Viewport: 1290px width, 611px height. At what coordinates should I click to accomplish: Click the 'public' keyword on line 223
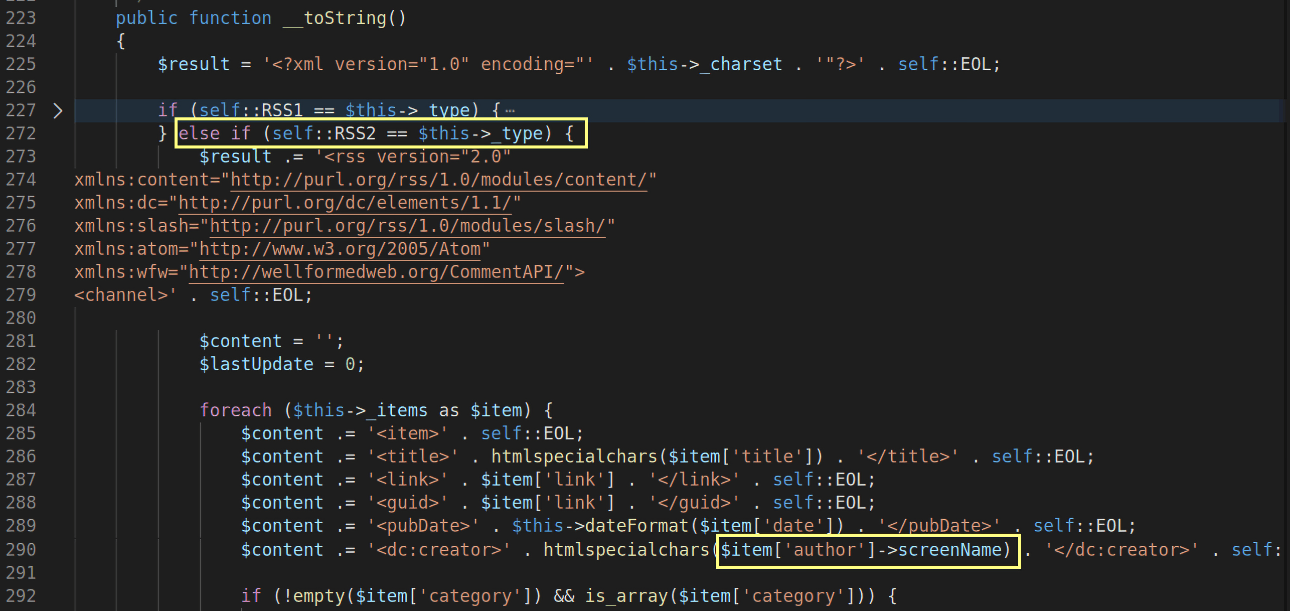coord(147,18)
